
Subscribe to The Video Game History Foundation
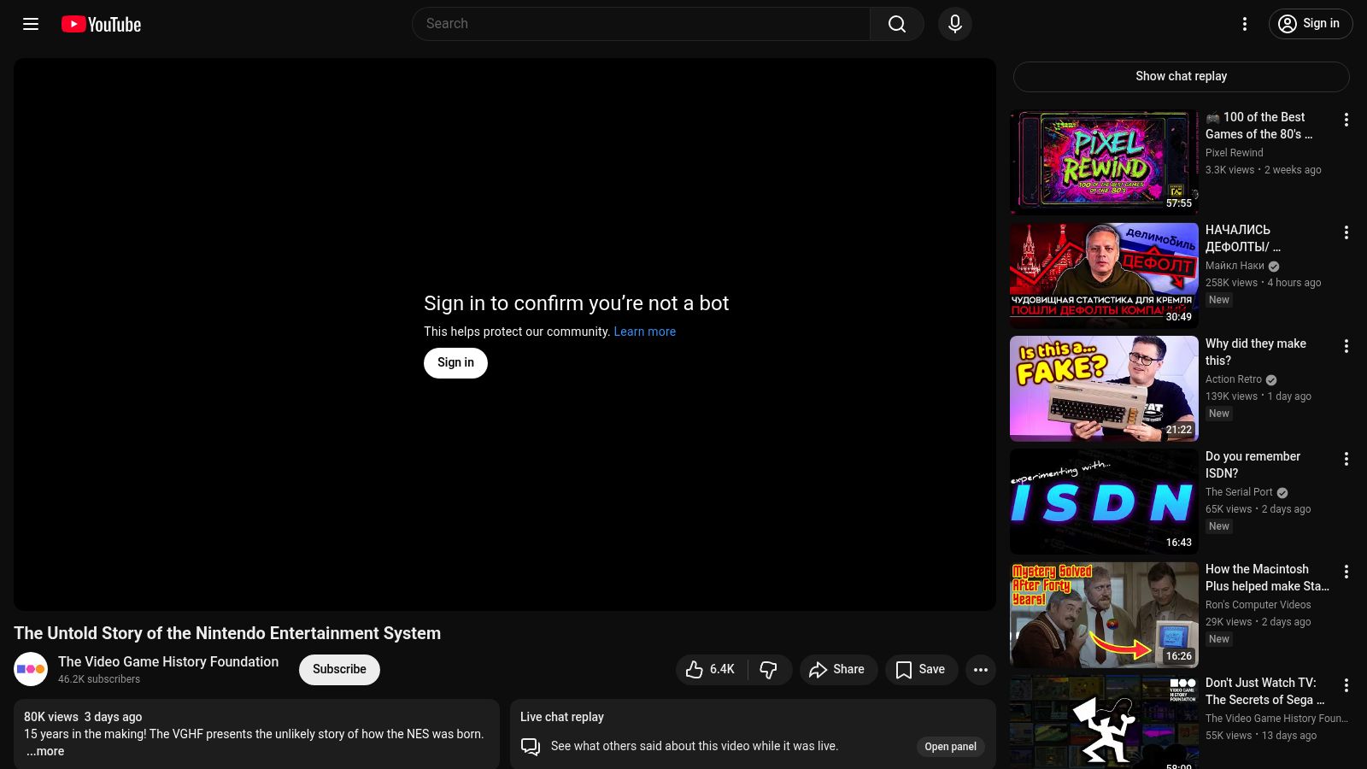tap(339, 670)
